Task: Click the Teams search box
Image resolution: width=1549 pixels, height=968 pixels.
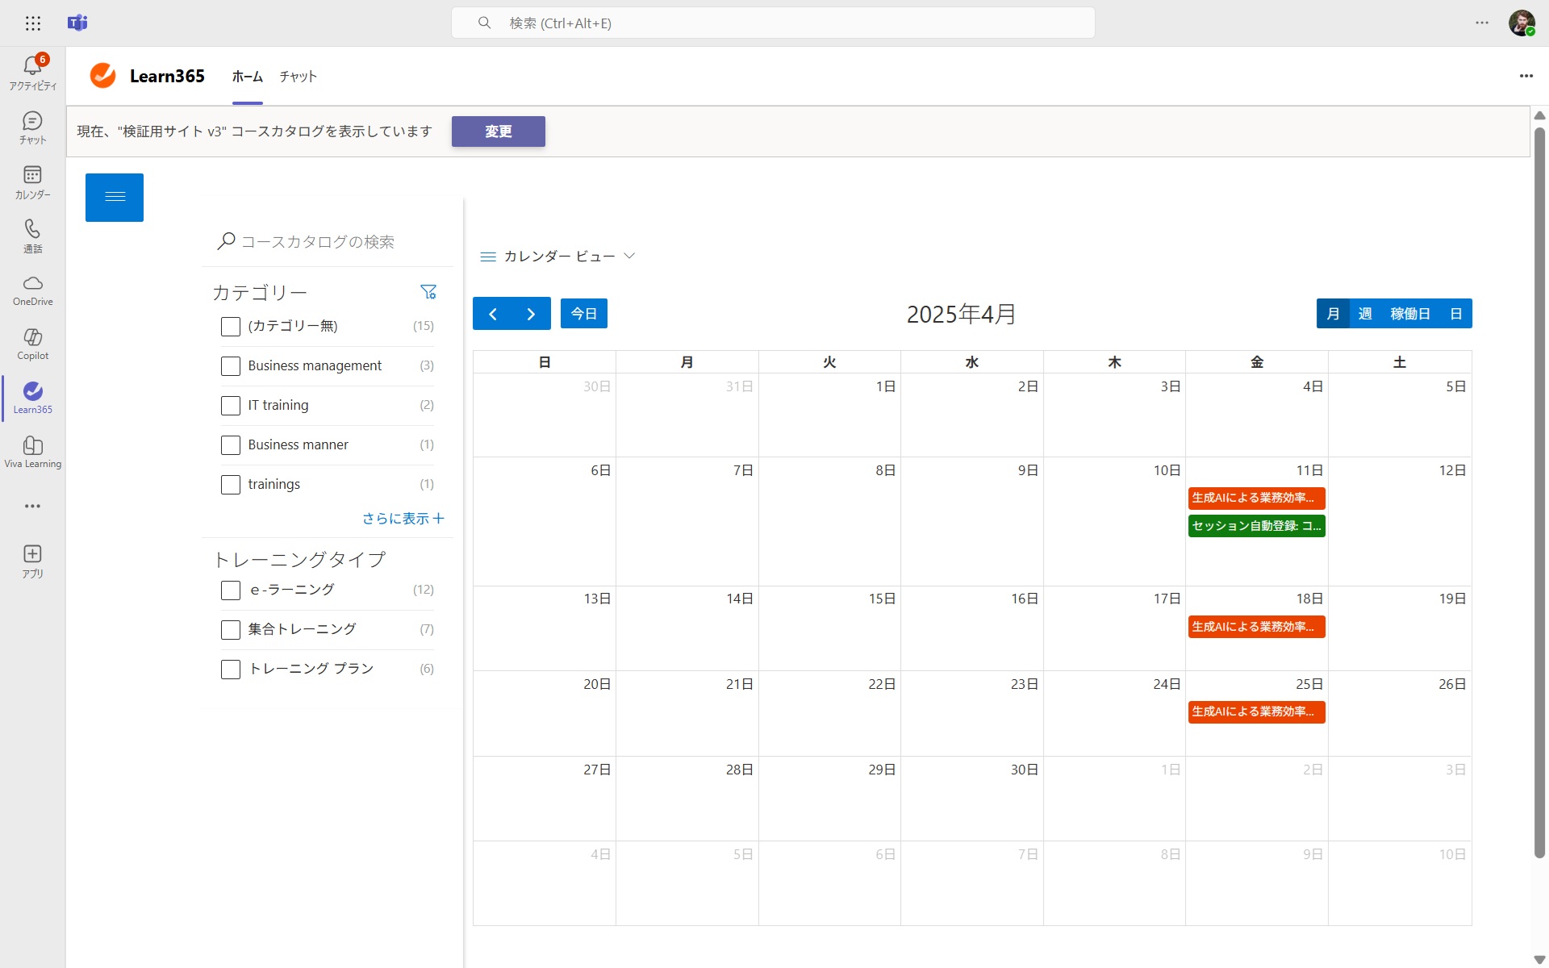Action: click(773, 23)
